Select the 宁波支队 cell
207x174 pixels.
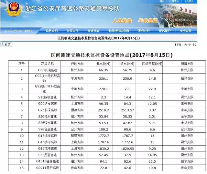tap(184, 89)
